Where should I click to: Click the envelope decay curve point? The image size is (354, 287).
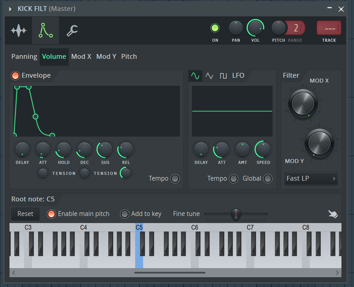click(35, 117)
